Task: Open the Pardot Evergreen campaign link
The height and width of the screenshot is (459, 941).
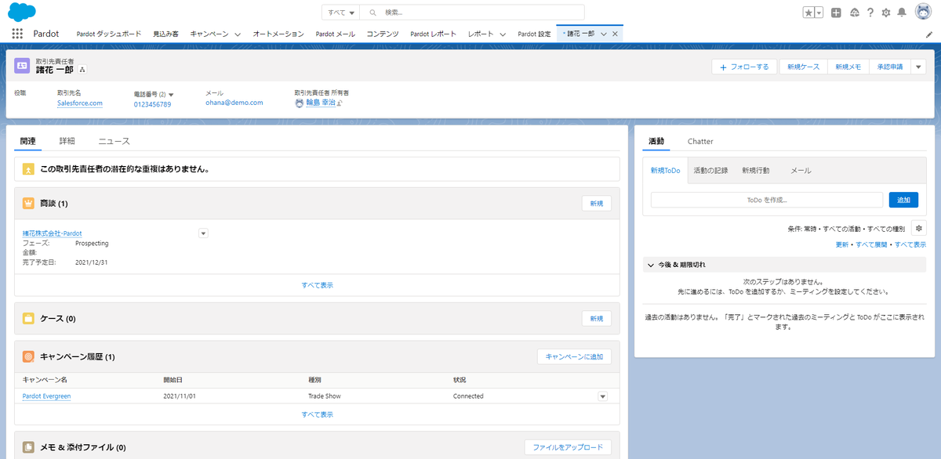Action: point(47,396)
